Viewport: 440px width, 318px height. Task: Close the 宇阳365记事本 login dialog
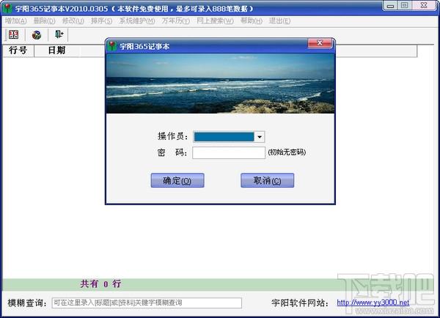point(320,43)
